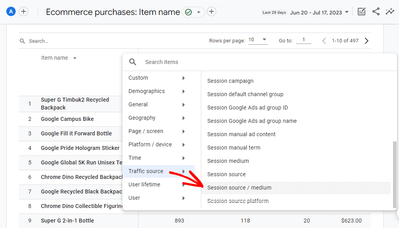Image resolution: width=399 pixels, height=228 pixels.
Task: Click the Go to page input field
Action: click(303, 40)
